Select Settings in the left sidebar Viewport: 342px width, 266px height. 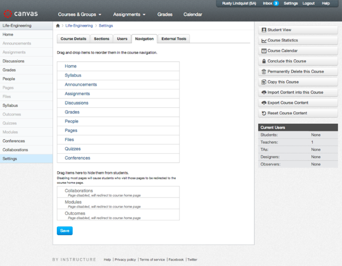pos(26,159)
